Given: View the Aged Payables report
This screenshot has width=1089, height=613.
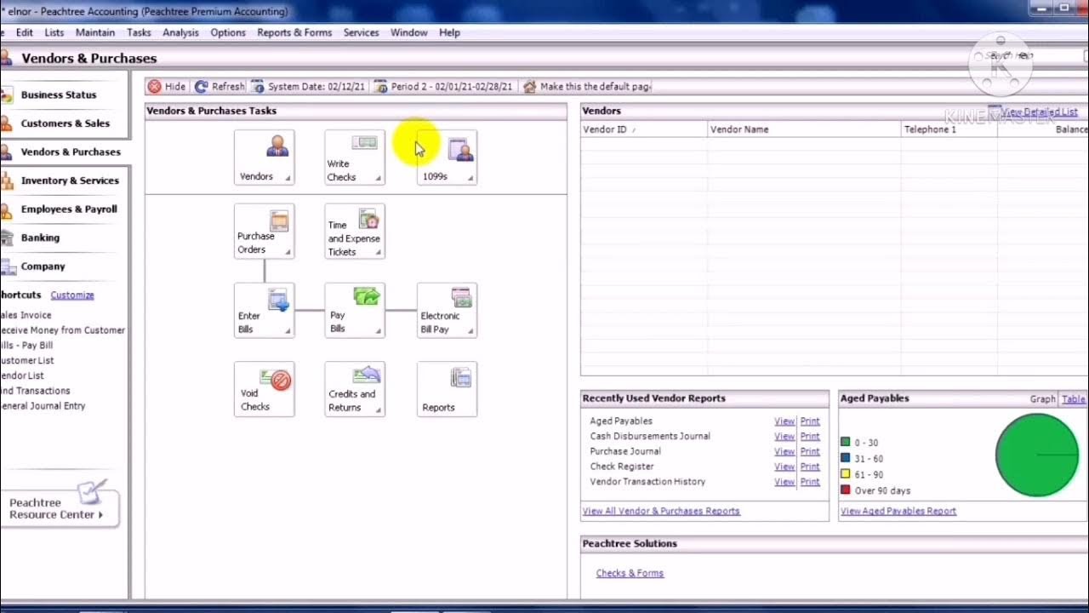Looking at the screenshot, I should tap(784, 421).
